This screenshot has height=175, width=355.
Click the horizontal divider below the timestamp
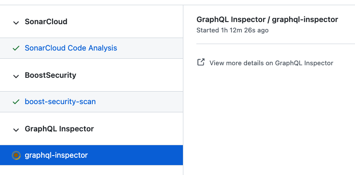coord(276,44)
